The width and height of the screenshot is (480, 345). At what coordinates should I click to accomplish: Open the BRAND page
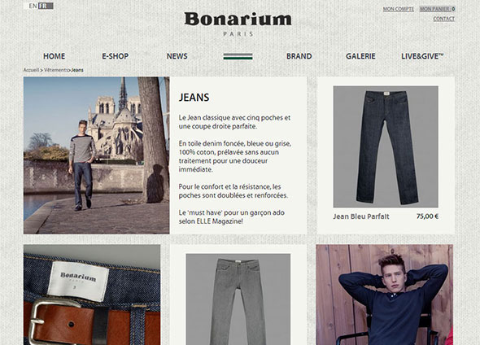(x=299, y=56)
